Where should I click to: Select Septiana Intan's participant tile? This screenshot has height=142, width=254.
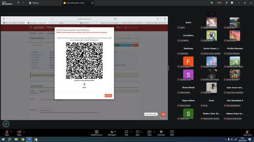[188, 75]
